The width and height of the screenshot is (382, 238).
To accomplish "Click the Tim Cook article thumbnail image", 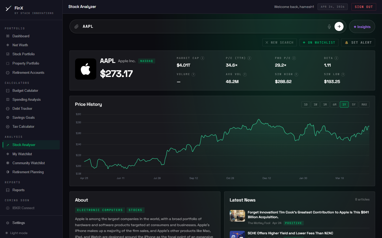I will (x=237, y=216).
